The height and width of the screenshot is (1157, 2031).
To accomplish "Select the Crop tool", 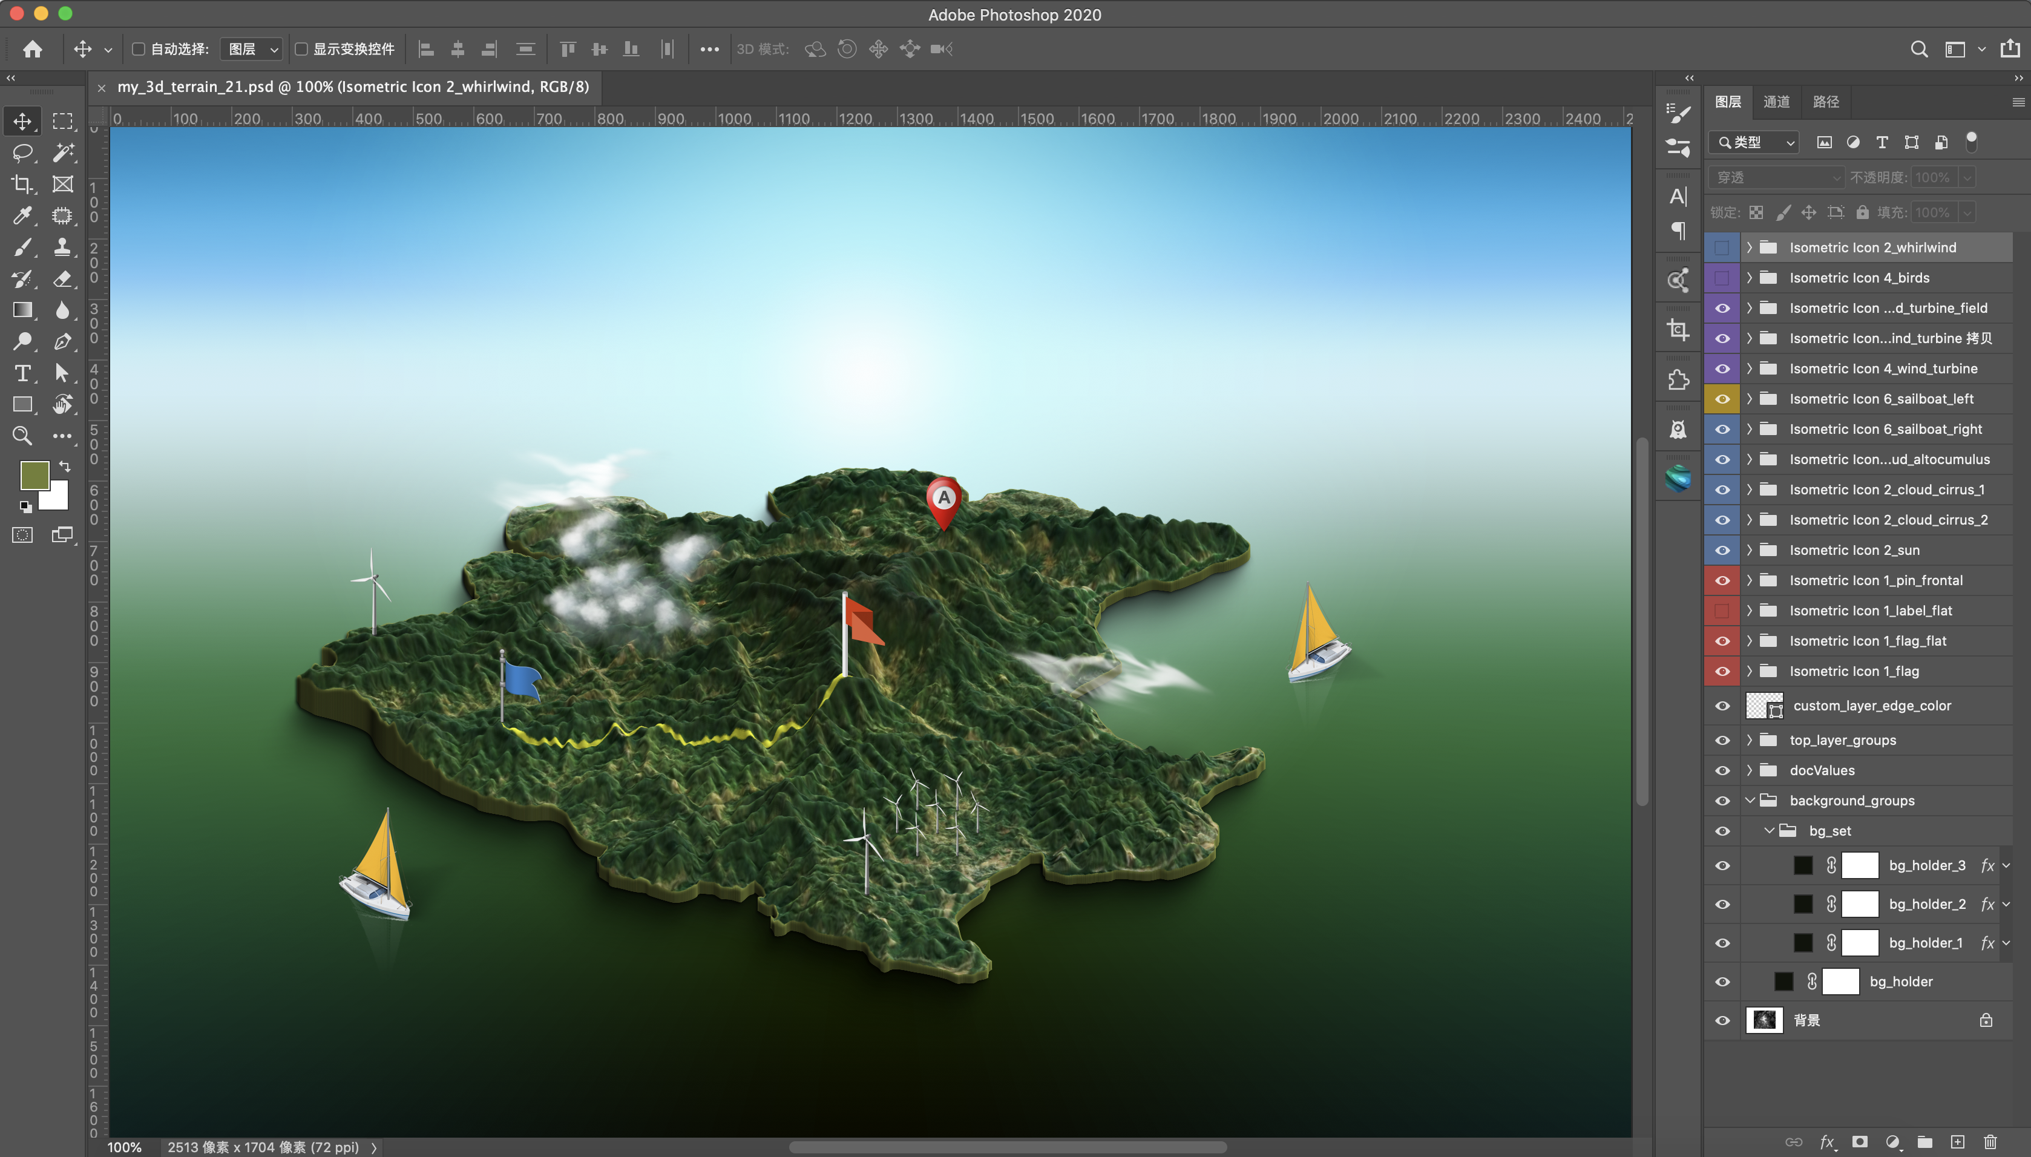I will pos(22,185).
